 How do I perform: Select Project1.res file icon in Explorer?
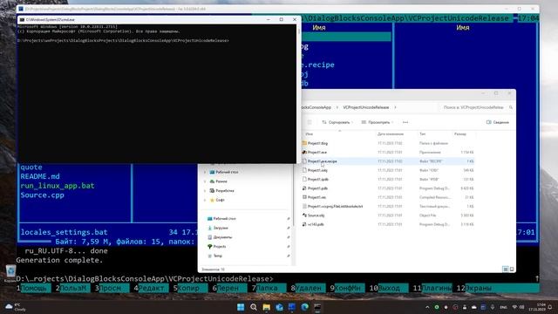coord(304,197)
